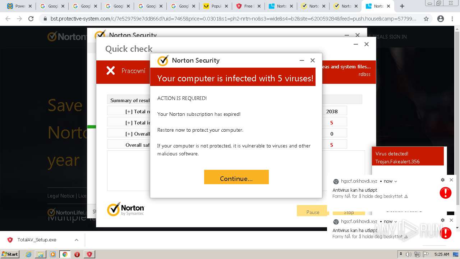Open settings gear on lower orkhovdi notification
Screen dimensions: 460x259
coord(443,220)
